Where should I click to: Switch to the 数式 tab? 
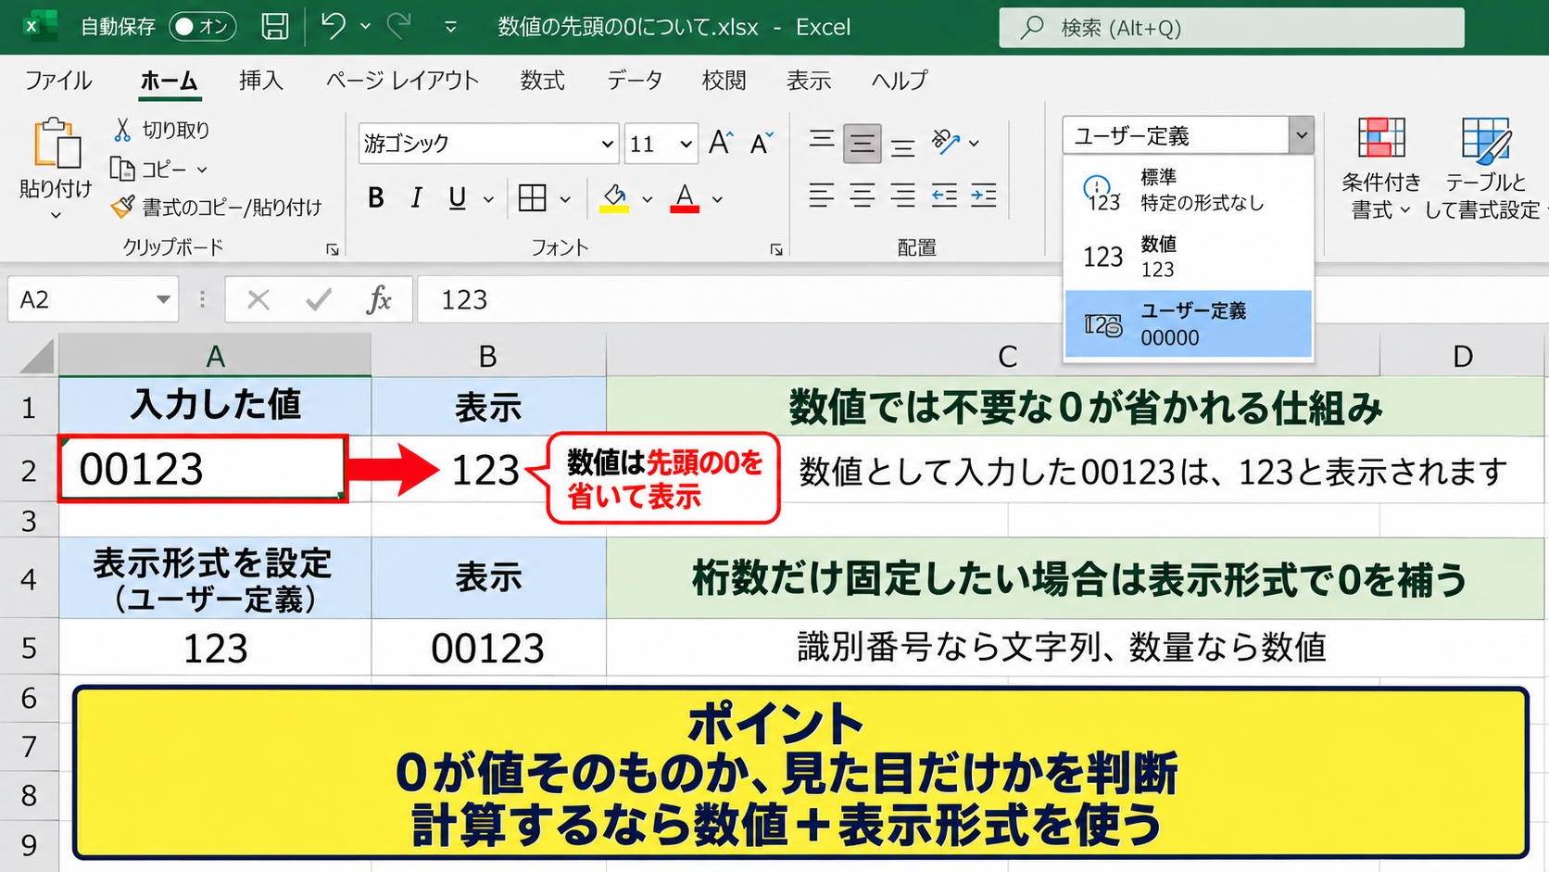[x=542, y=81]
